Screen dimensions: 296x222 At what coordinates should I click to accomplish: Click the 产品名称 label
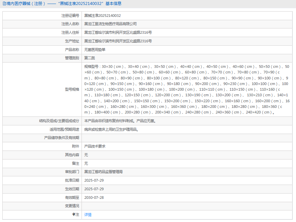click(72, 50)
